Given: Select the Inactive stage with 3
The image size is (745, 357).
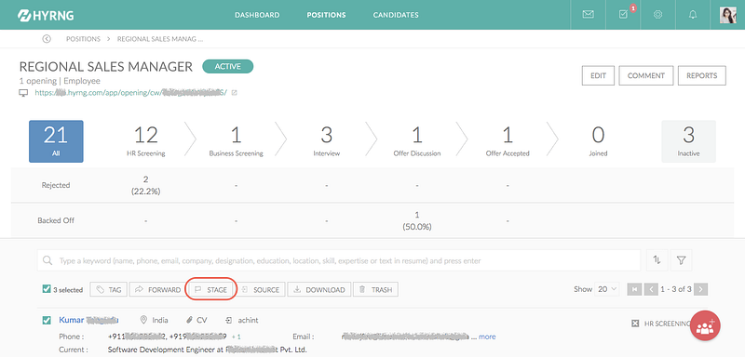Looking at the screenshot, I should 688,141.
